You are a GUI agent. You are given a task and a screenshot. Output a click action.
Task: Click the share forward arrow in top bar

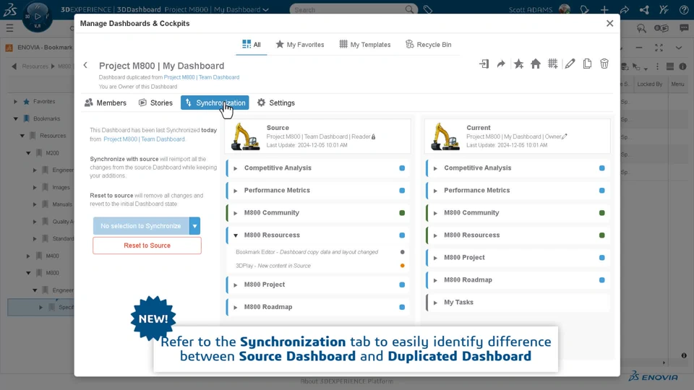(x=625, y=9)
